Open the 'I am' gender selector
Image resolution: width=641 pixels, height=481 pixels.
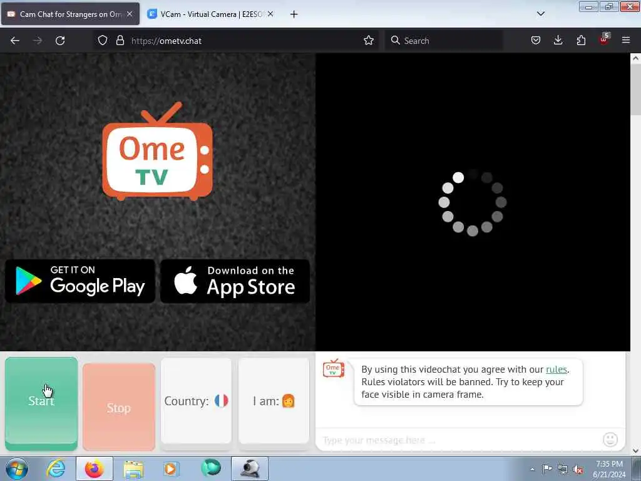click(274, 401)
